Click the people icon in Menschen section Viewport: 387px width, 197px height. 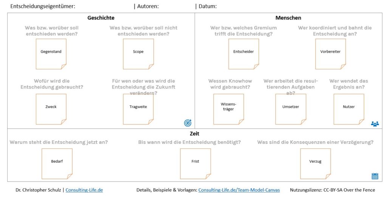click(375, 124)
